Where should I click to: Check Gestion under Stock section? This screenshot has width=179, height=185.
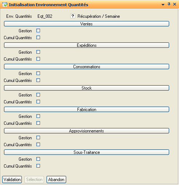coord(38,95)
